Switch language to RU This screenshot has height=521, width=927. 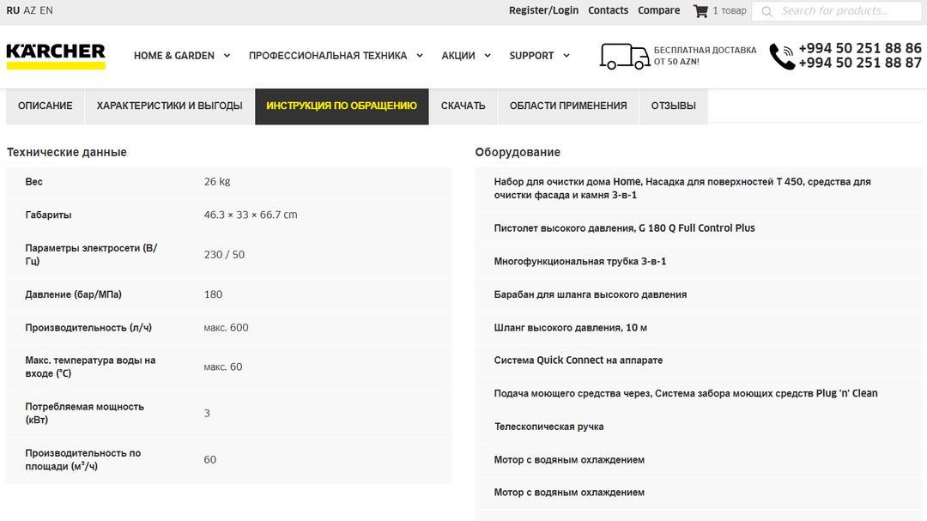point(13,10)
